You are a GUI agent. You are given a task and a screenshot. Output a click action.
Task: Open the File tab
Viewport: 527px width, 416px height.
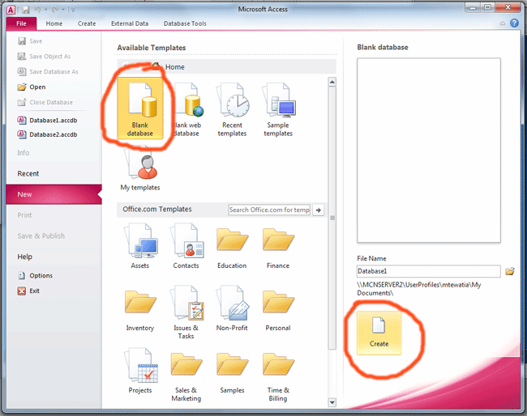pos(21,23)
